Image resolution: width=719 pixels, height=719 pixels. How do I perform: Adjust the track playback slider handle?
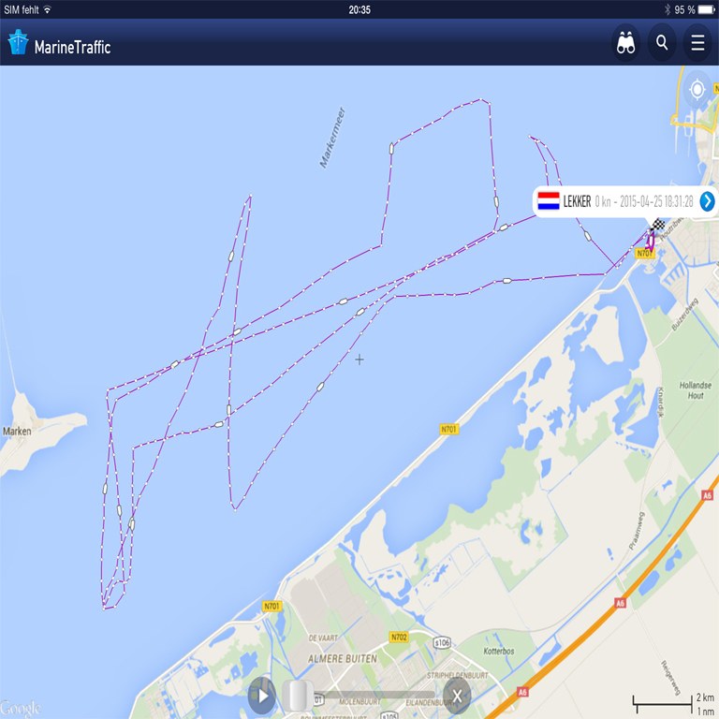point(298,696)
